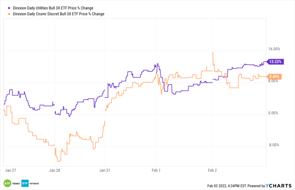This screenshot has height=190, width=295.
Task: Open the ETF Trends logo
Action: (x=10, y=183)
